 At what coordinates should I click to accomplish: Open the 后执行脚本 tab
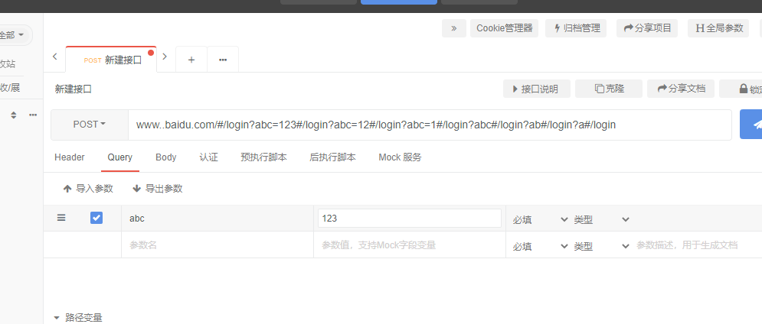point(332,157)
